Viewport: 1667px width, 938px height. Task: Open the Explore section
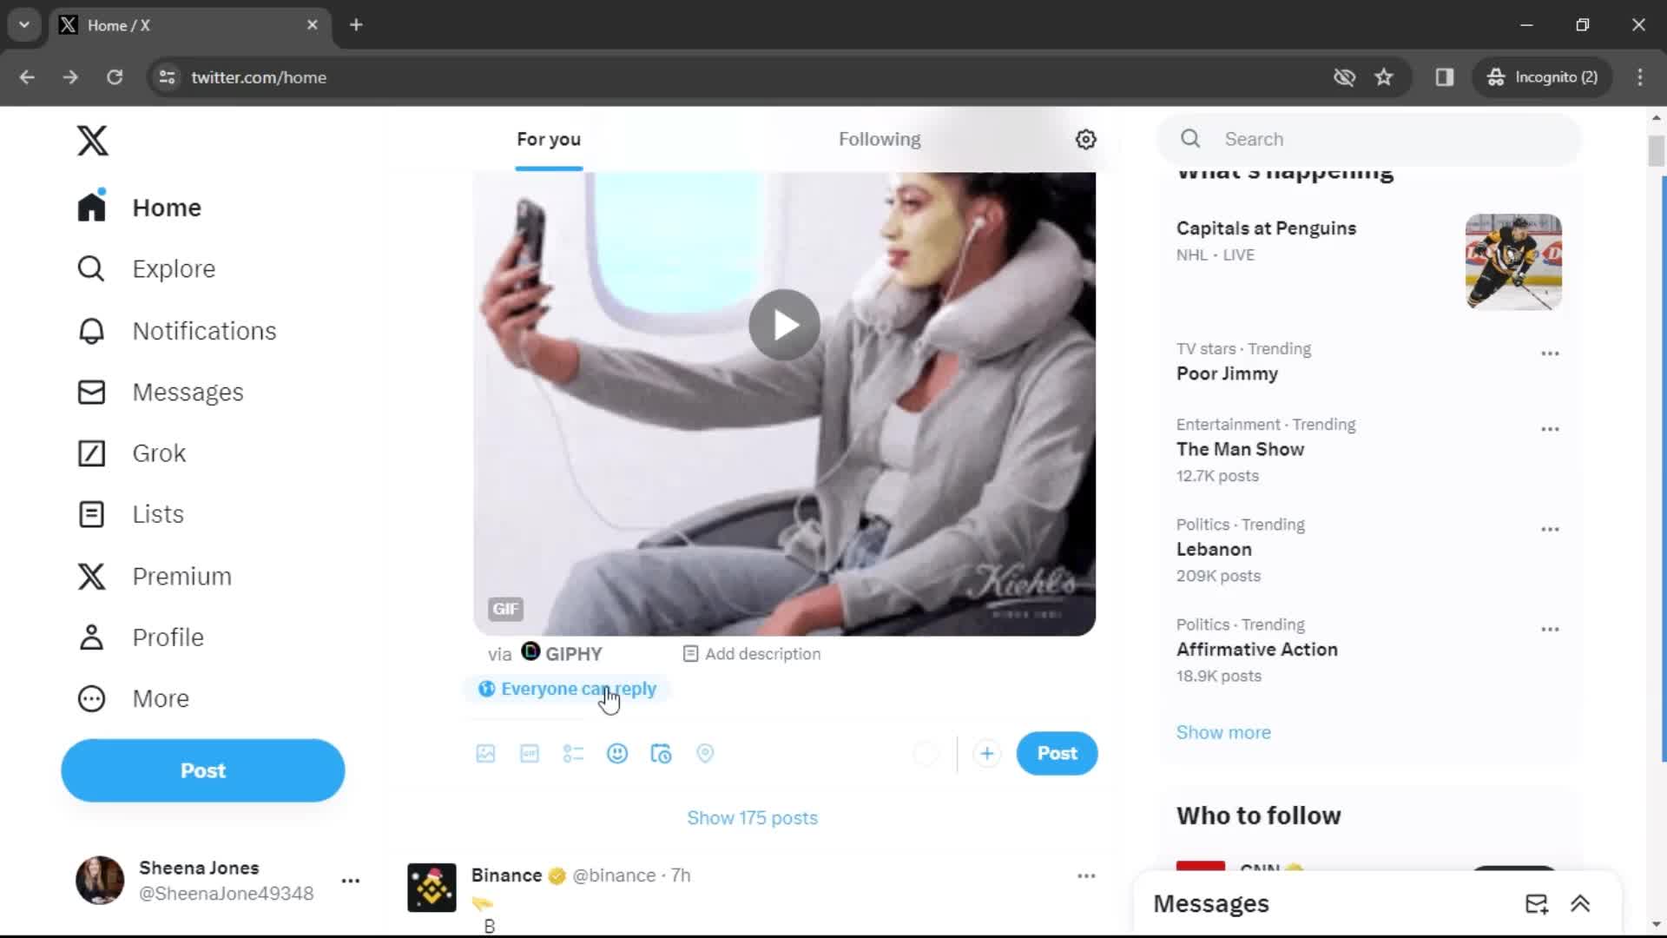click(x=173, y=268)
